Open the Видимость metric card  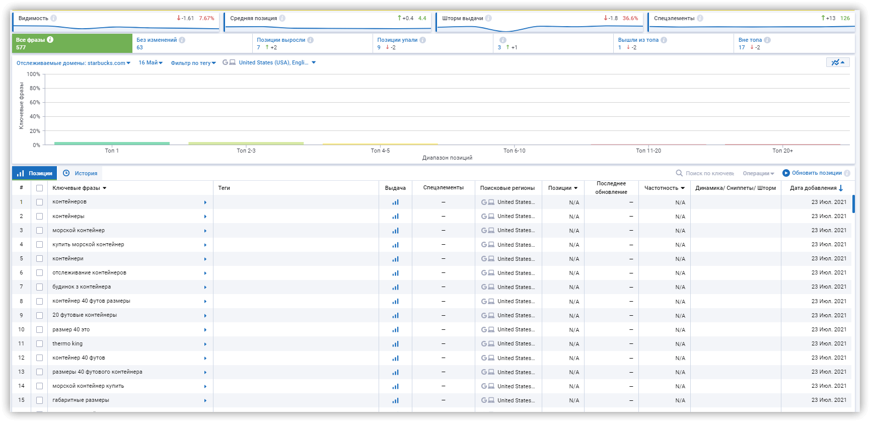pyautogui.click(x=116, y=22)
